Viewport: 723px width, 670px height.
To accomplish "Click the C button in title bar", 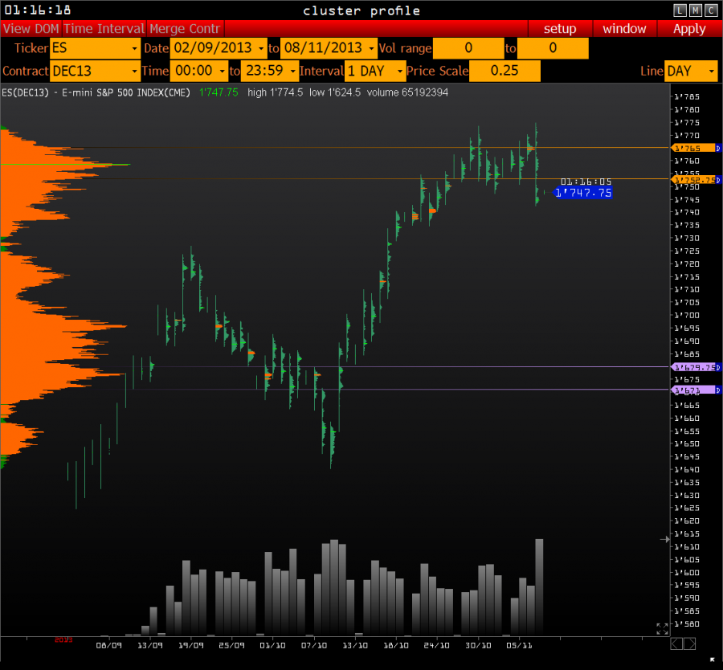I will tap(709, 10).
